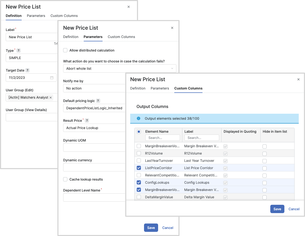Open Parameters tab in the Custom Columns dialog
The image size is (305, 236).
(160, 88)
